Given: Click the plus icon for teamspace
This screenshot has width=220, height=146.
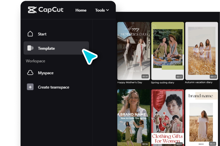Looking at the screenshot, I should 30,87.
